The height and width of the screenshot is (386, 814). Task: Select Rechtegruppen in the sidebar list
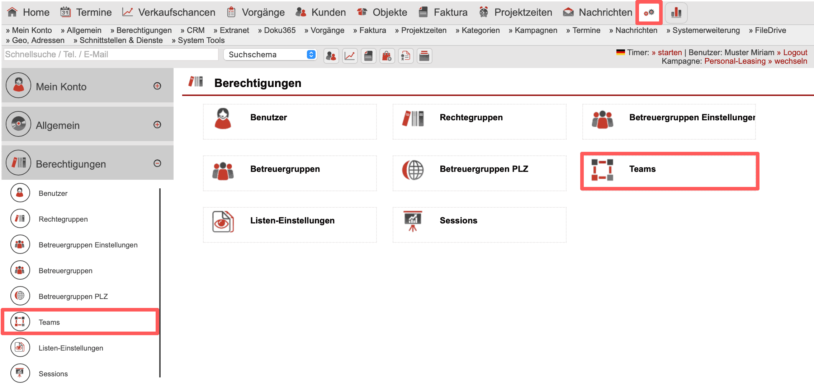pyautogui.click(x=63, y=219)
